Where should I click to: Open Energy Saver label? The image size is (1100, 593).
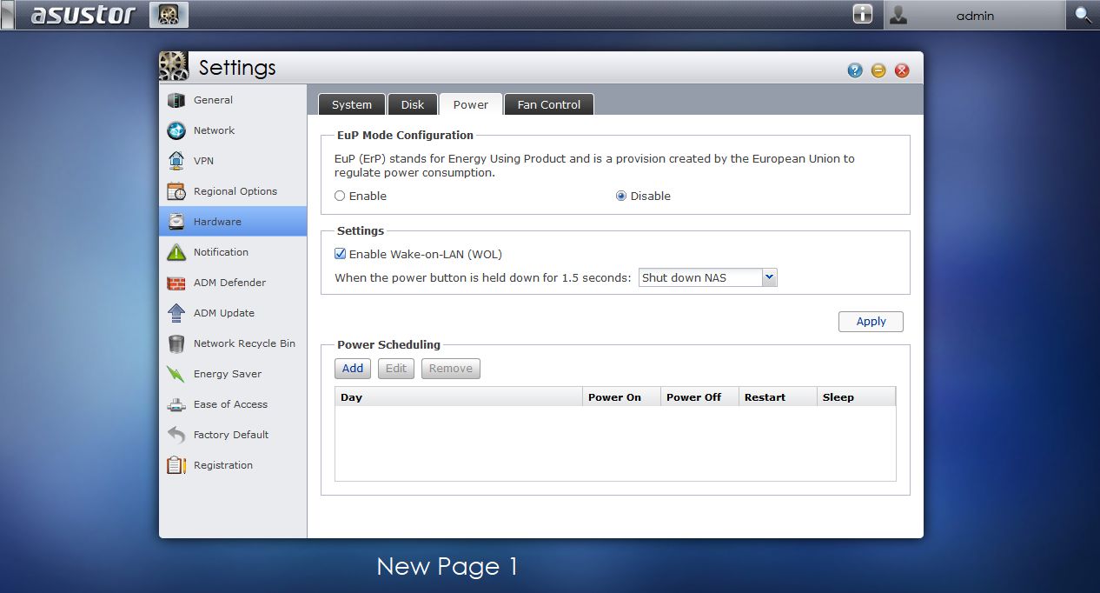[228, 374]
